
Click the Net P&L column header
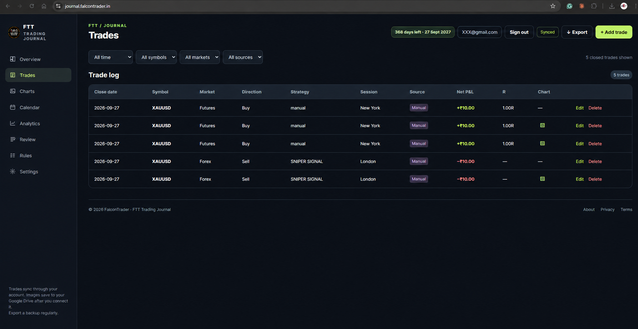click(x=465, y=92)
